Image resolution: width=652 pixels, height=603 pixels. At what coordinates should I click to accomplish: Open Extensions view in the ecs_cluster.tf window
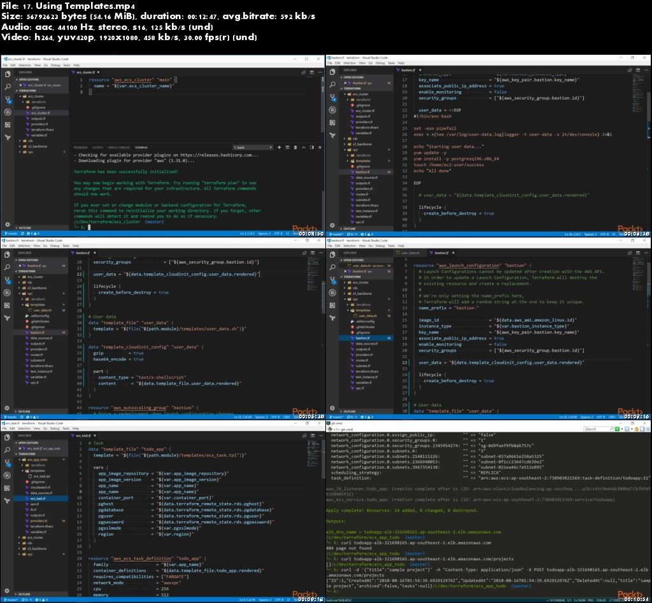click(8, 124)
